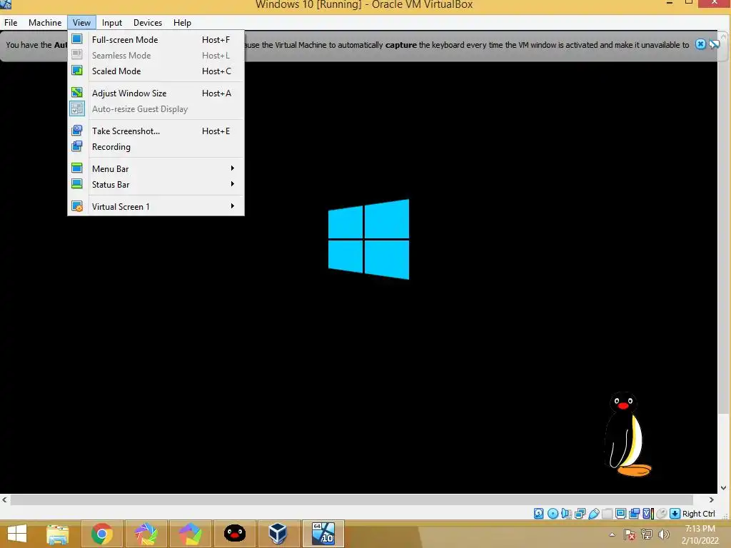Open the Devices menu

(x=148, y=22)
